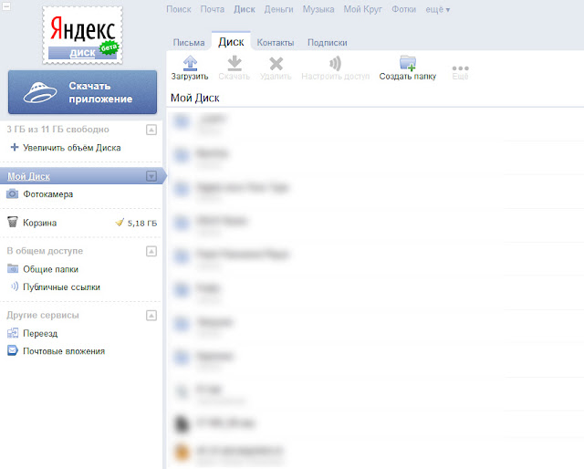Viewport: 584px width, 469px height.
Task: Expand the Мой Диск folder dropdown arrow
Action: [x=151, y=176]
